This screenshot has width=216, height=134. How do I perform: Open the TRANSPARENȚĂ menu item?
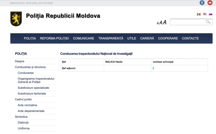(111, 38)
